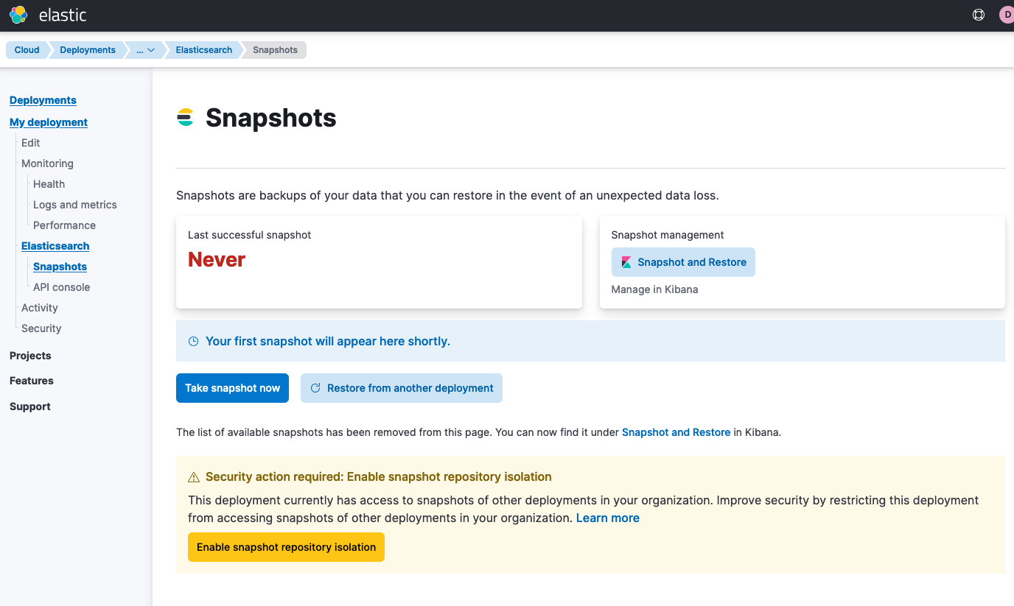Click the clock icon in the blue banner

coord(192,341)
